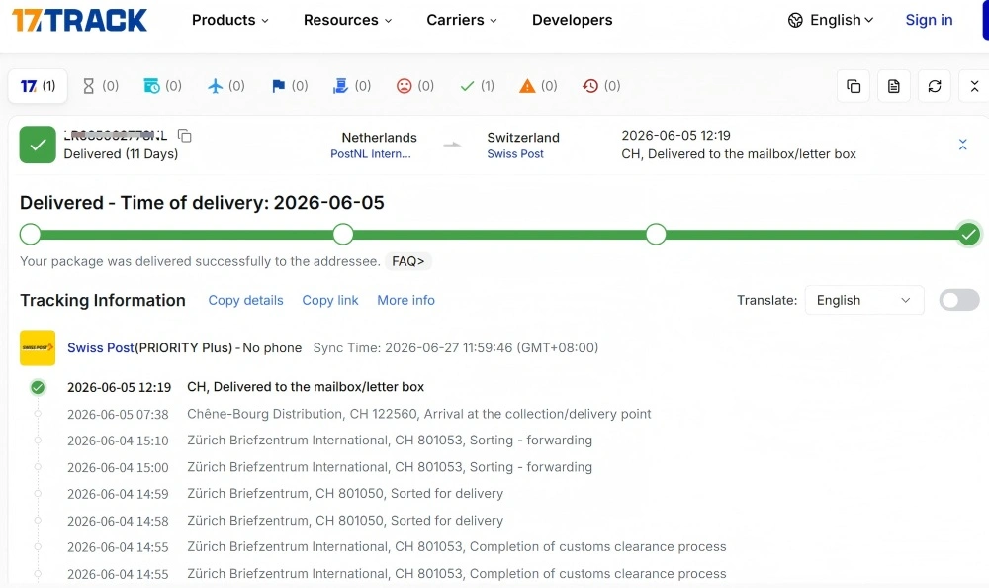
Task: Click the first progress bar milestone
Action: coord(31,235)
